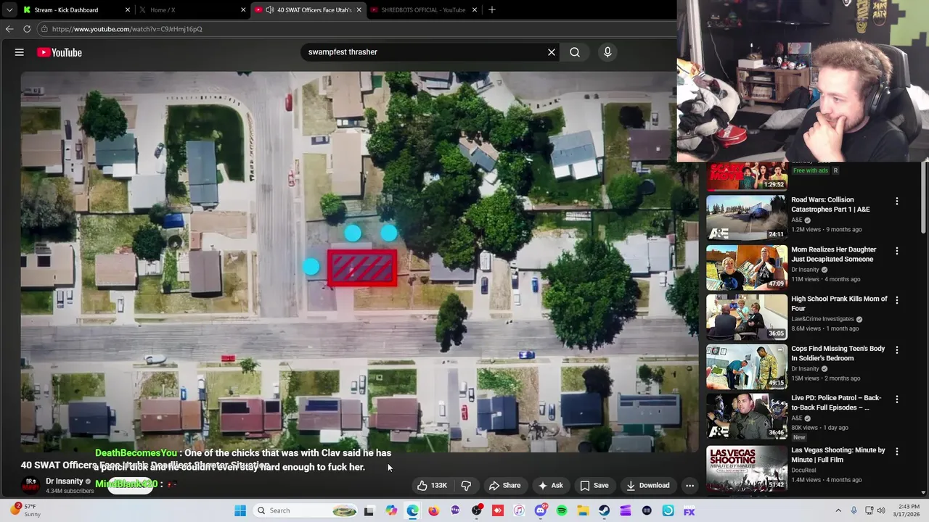The height and width of the screenshot is (522, 929).
Task: Clear the search box text
Action: [552, 52]
